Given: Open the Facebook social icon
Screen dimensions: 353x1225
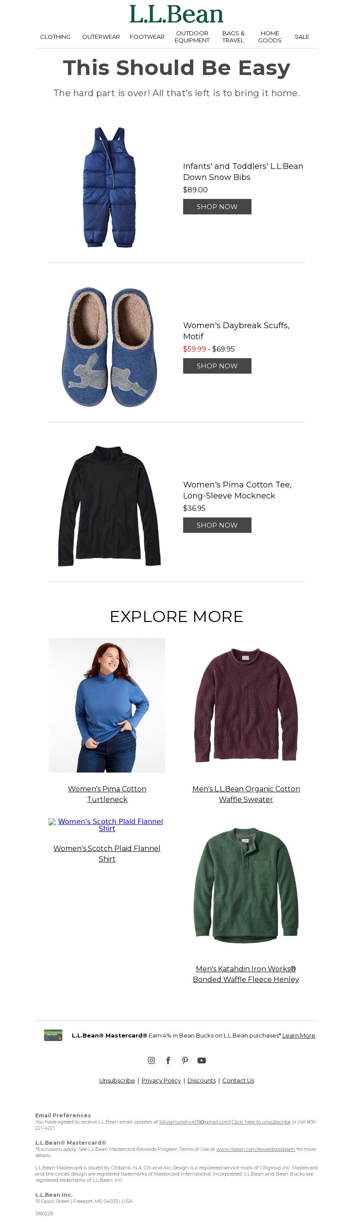Looking at the screenshot, I should tap(168, 1060).
